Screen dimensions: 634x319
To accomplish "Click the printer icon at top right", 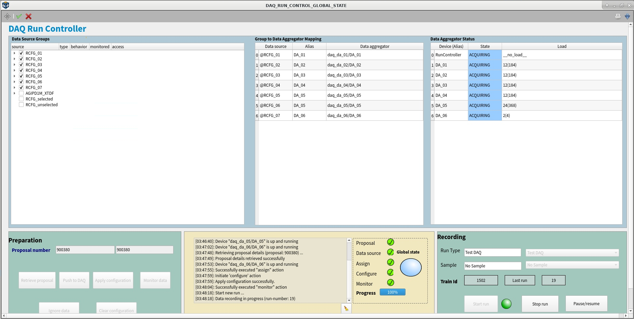I will [x=617, y=16].
